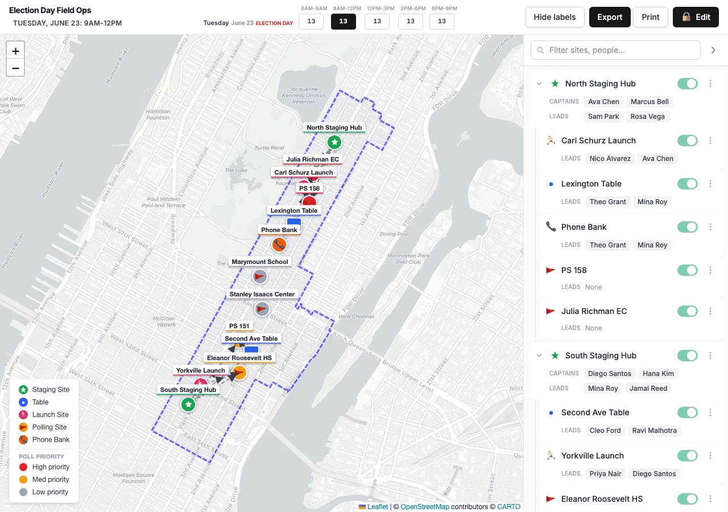Open options menu for South Staging Hub
Image resolution: width=728 pixels, height=512 pixels.
(710, 356)
